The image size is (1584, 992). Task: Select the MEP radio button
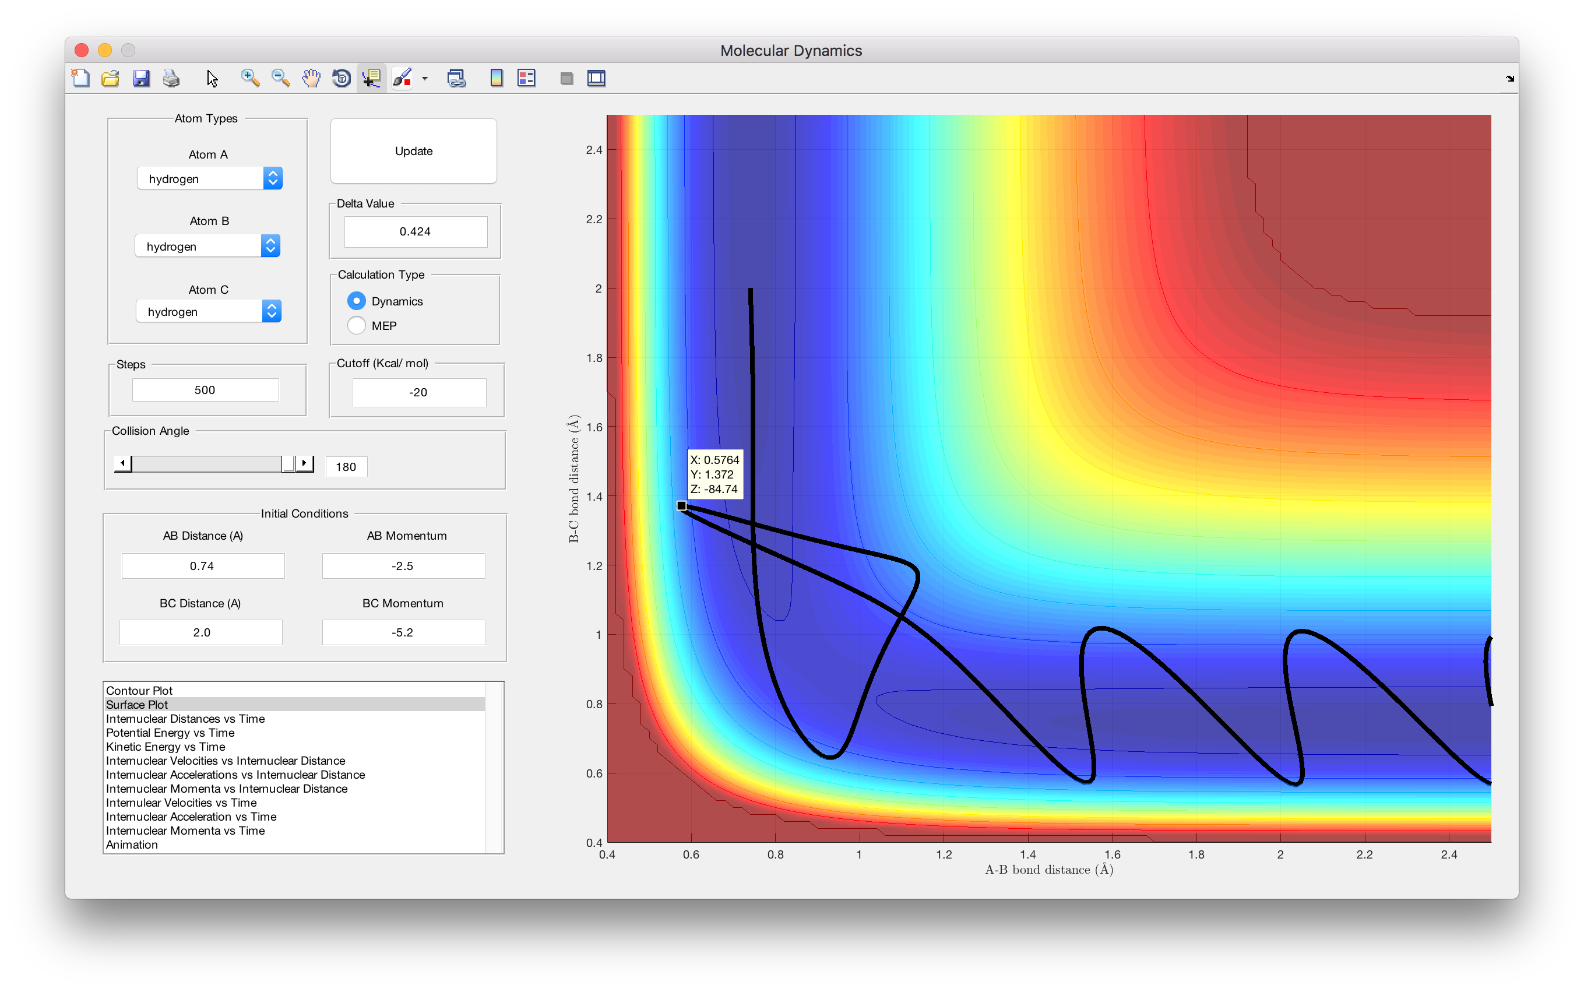pyautogui.click(x=356, y=325)
